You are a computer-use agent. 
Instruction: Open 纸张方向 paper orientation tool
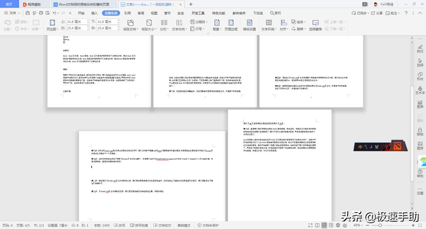click(x=130, y=25)
